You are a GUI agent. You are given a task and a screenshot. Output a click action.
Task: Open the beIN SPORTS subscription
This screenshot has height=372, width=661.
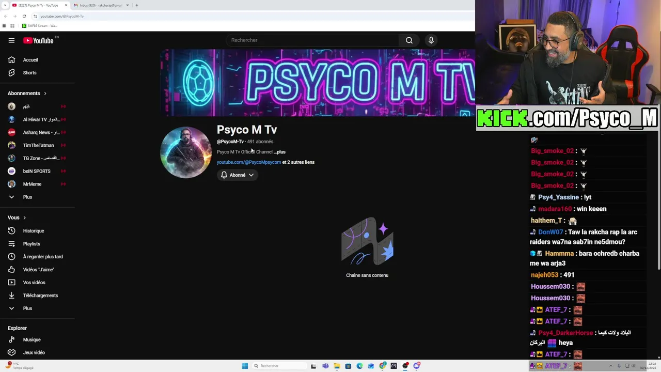(x=36, y=171)
